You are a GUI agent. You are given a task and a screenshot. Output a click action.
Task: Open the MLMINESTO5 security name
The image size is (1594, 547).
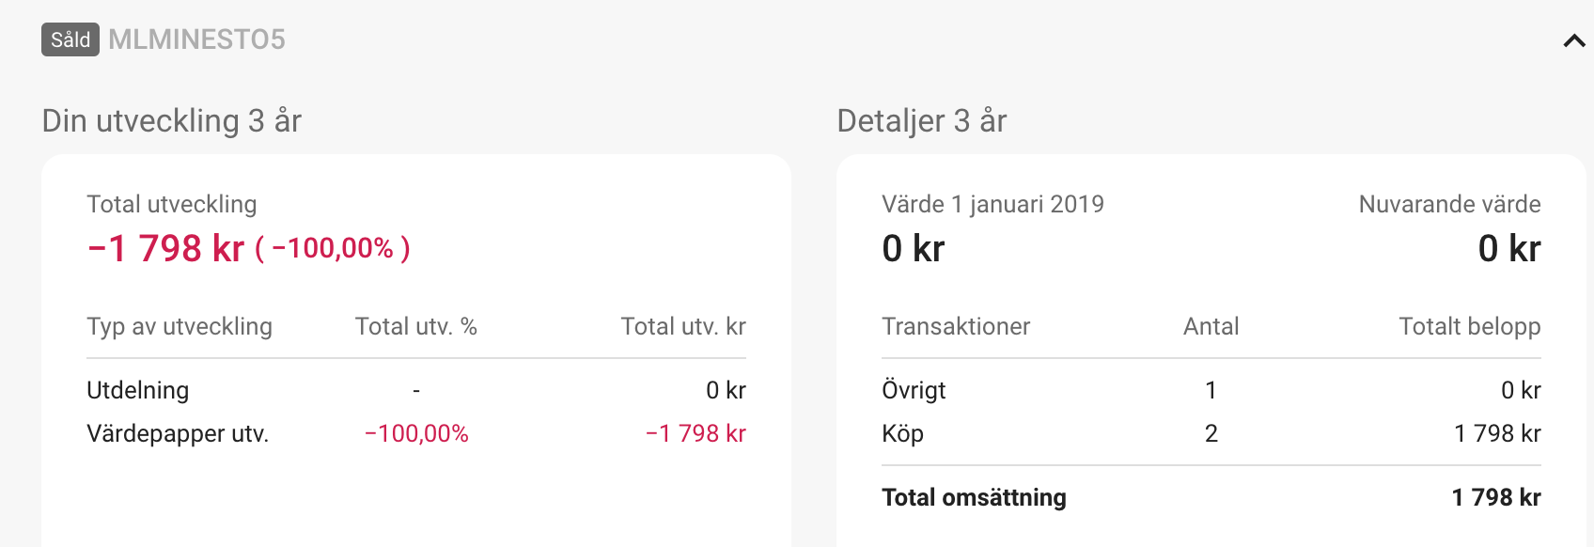[196, 39]
